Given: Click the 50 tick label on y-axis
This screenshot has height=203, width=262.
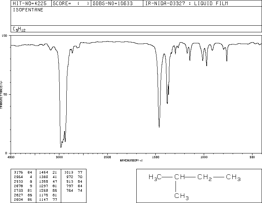Looking at the screenshot, I should (5, 94).
